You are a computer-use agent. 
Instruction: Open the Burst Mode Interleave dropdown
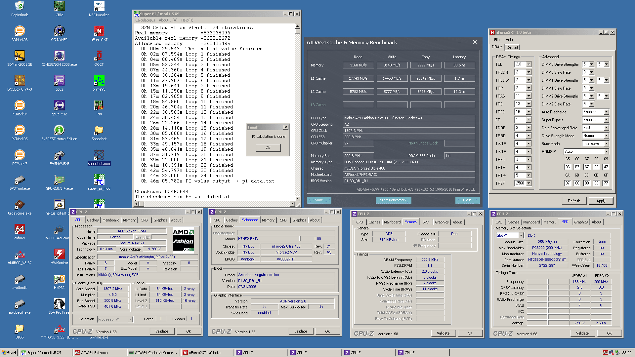pyautogui.click(x=606, y=144)
